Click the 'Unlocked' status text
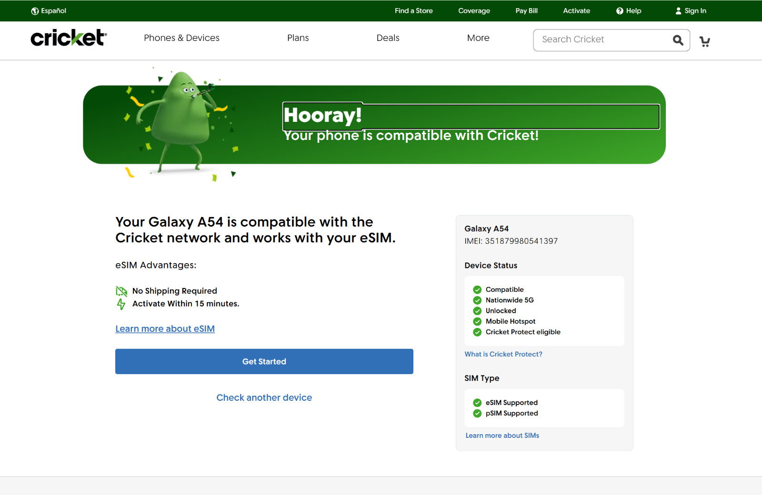This screenshot has width=762, height=495. tap(501, 311)
